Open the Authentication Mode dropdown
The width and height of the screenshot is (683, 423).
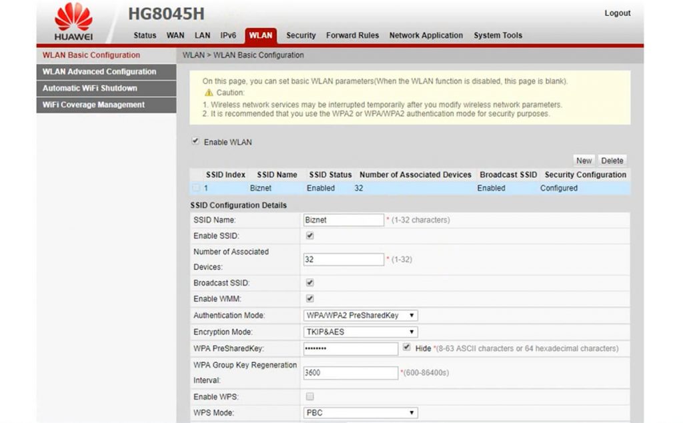click(x=410, y=315)
